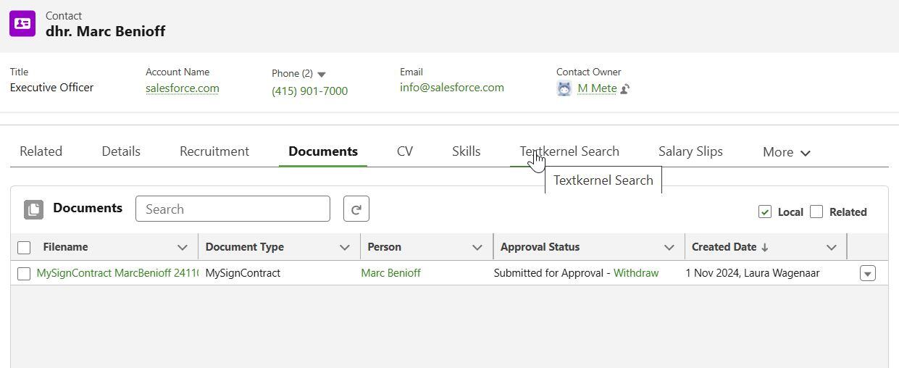
Task: Sort by Created Date arrow
Action: coord(765,247)
